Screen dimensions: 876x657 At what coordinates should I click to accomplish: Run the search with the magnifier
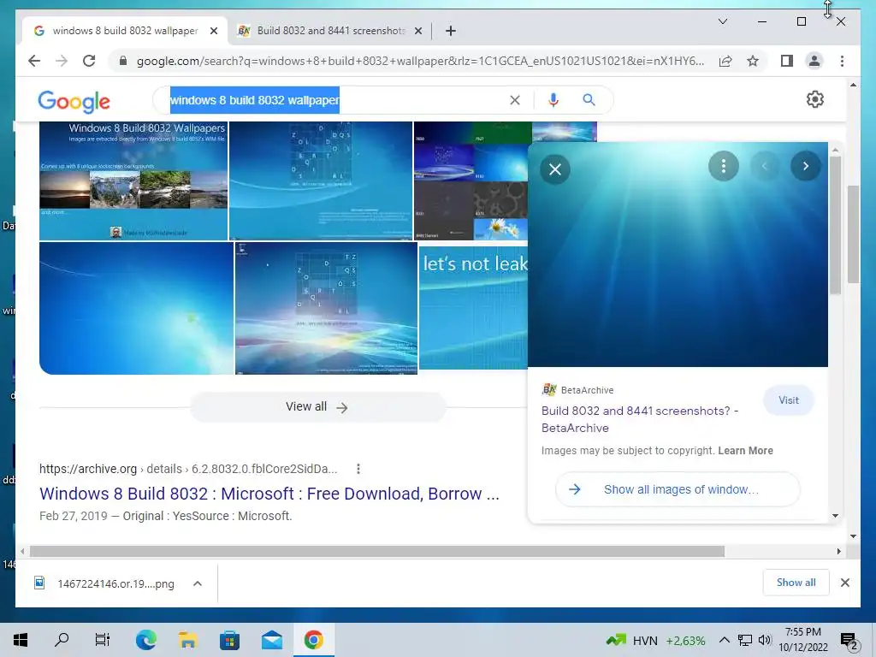[589, 100]
